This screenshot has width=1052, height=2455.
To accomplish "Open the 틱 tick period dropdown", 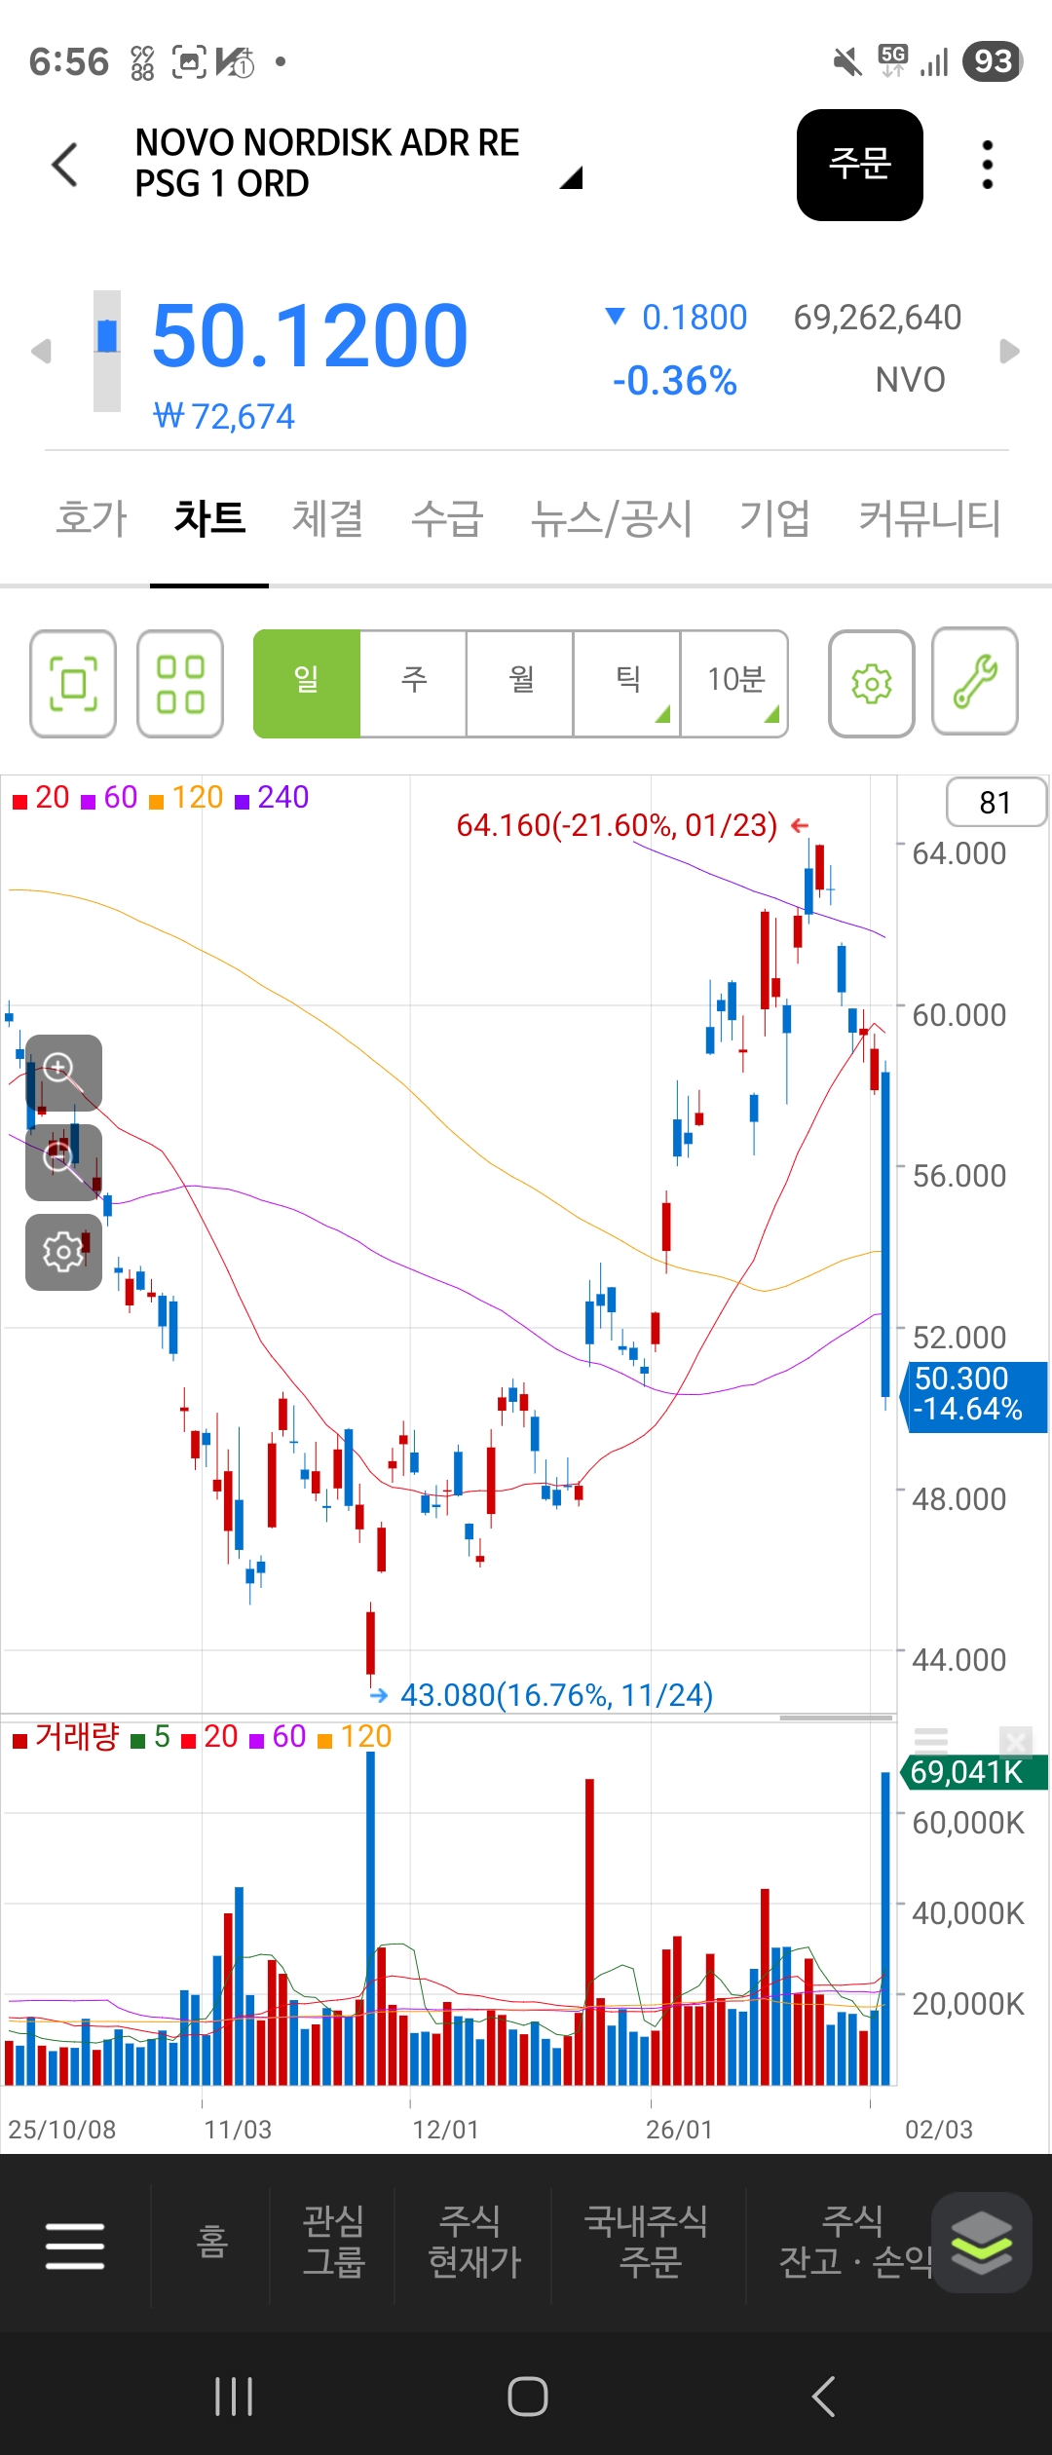I will [627, 684].
